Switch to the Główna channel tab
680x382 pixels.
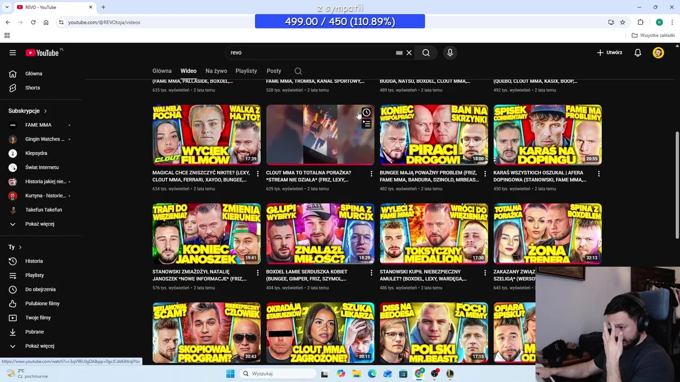[x=162, y=71]
